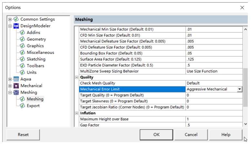
Task: Edit Maximum Height over Base value
Action: [x=214, y=119]
